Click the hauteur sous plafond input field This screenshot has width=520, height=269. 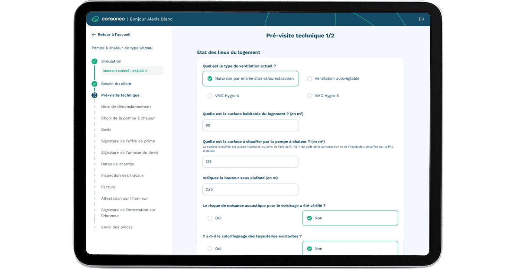pyautogui.click(x=250, y=189)
